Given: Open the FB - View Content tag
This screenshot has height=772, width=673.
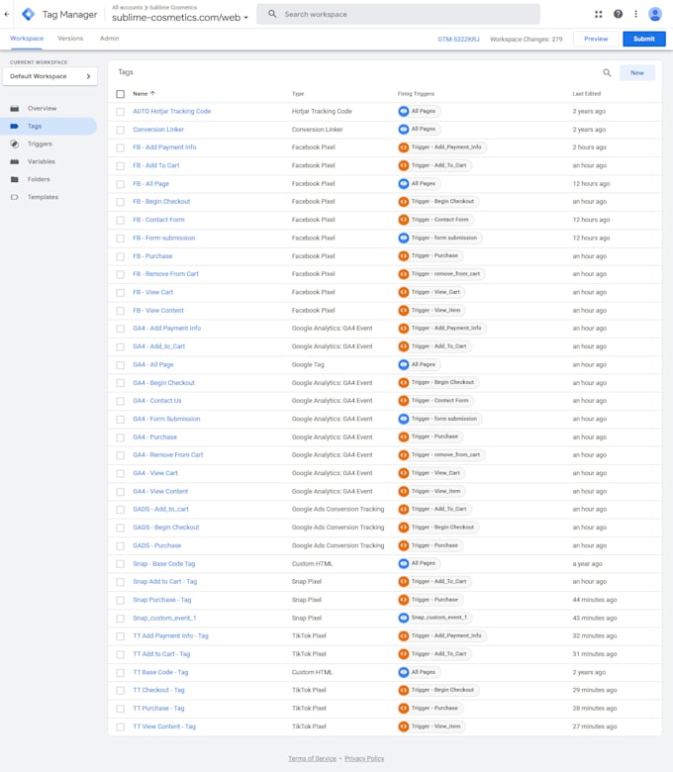Looking at the screenshot, I should click(x=158, y=311).
